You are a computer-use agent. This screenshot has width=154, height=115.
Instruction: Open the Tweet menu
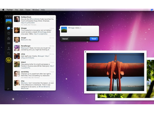(28, 10)
